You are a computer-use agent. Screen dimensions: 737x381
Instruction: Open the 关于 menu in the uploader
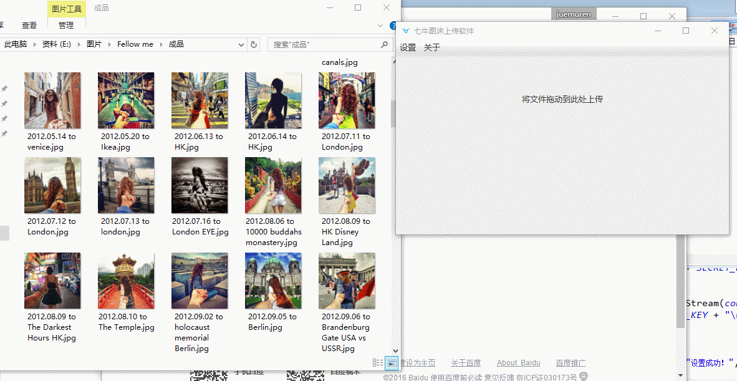pos(432,47)
